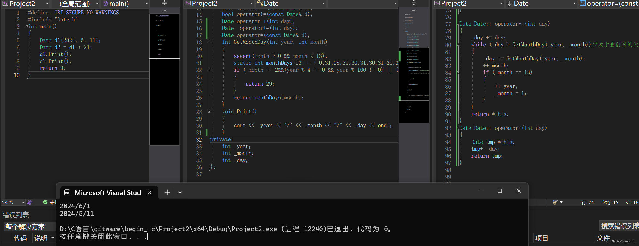Collapse the operator+ definition at line 92

click(x=458, y=128)
